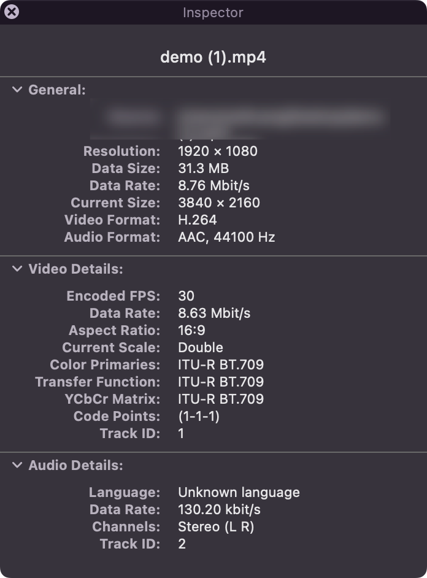Click the Current Size value 3840 × 2160

click(x=218, y=202)
